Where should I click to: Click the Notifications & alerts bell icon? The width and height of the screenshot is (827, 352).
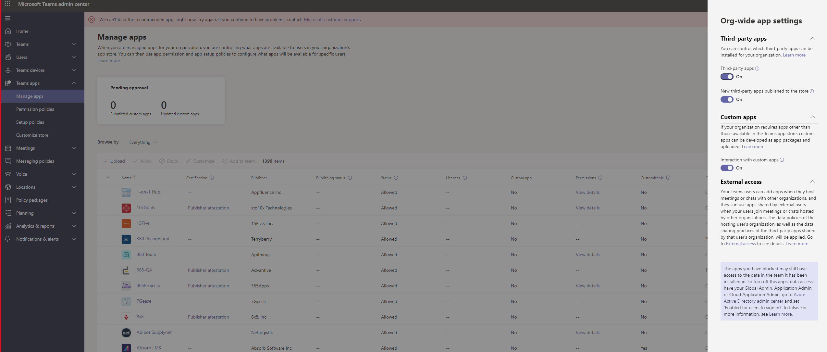tap(8, 239)
